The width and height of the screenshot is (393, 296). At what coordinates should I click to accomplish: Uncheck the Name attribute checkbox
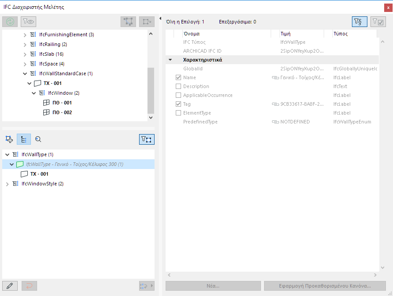click(x=178, y=77)
